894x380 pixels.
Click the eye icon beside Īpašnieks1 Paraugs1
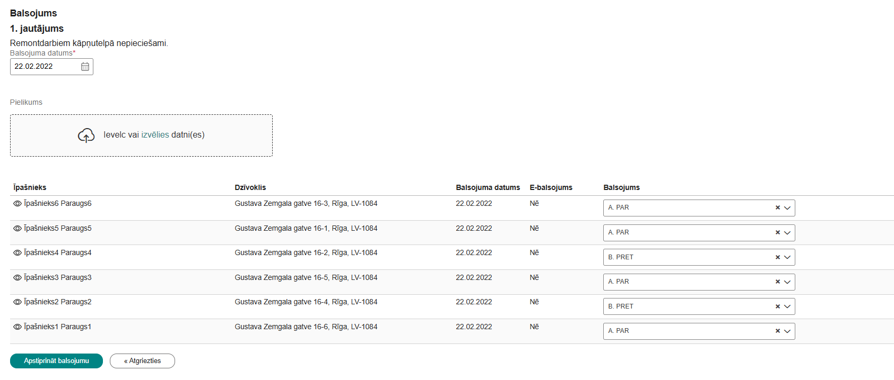[17, 327]
